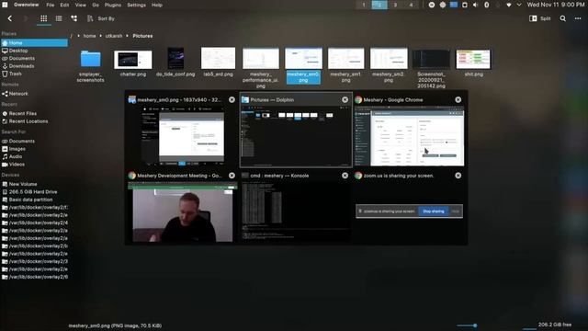Screen dimensions: 588x331
Task: Open the File menu
Action: (x=50, y=5)
